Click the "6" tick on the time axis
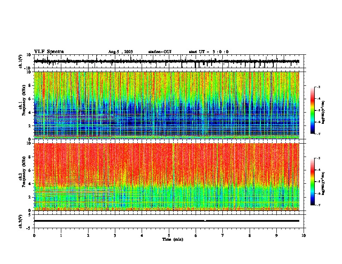The image size is (342, 264). [196, 236]
